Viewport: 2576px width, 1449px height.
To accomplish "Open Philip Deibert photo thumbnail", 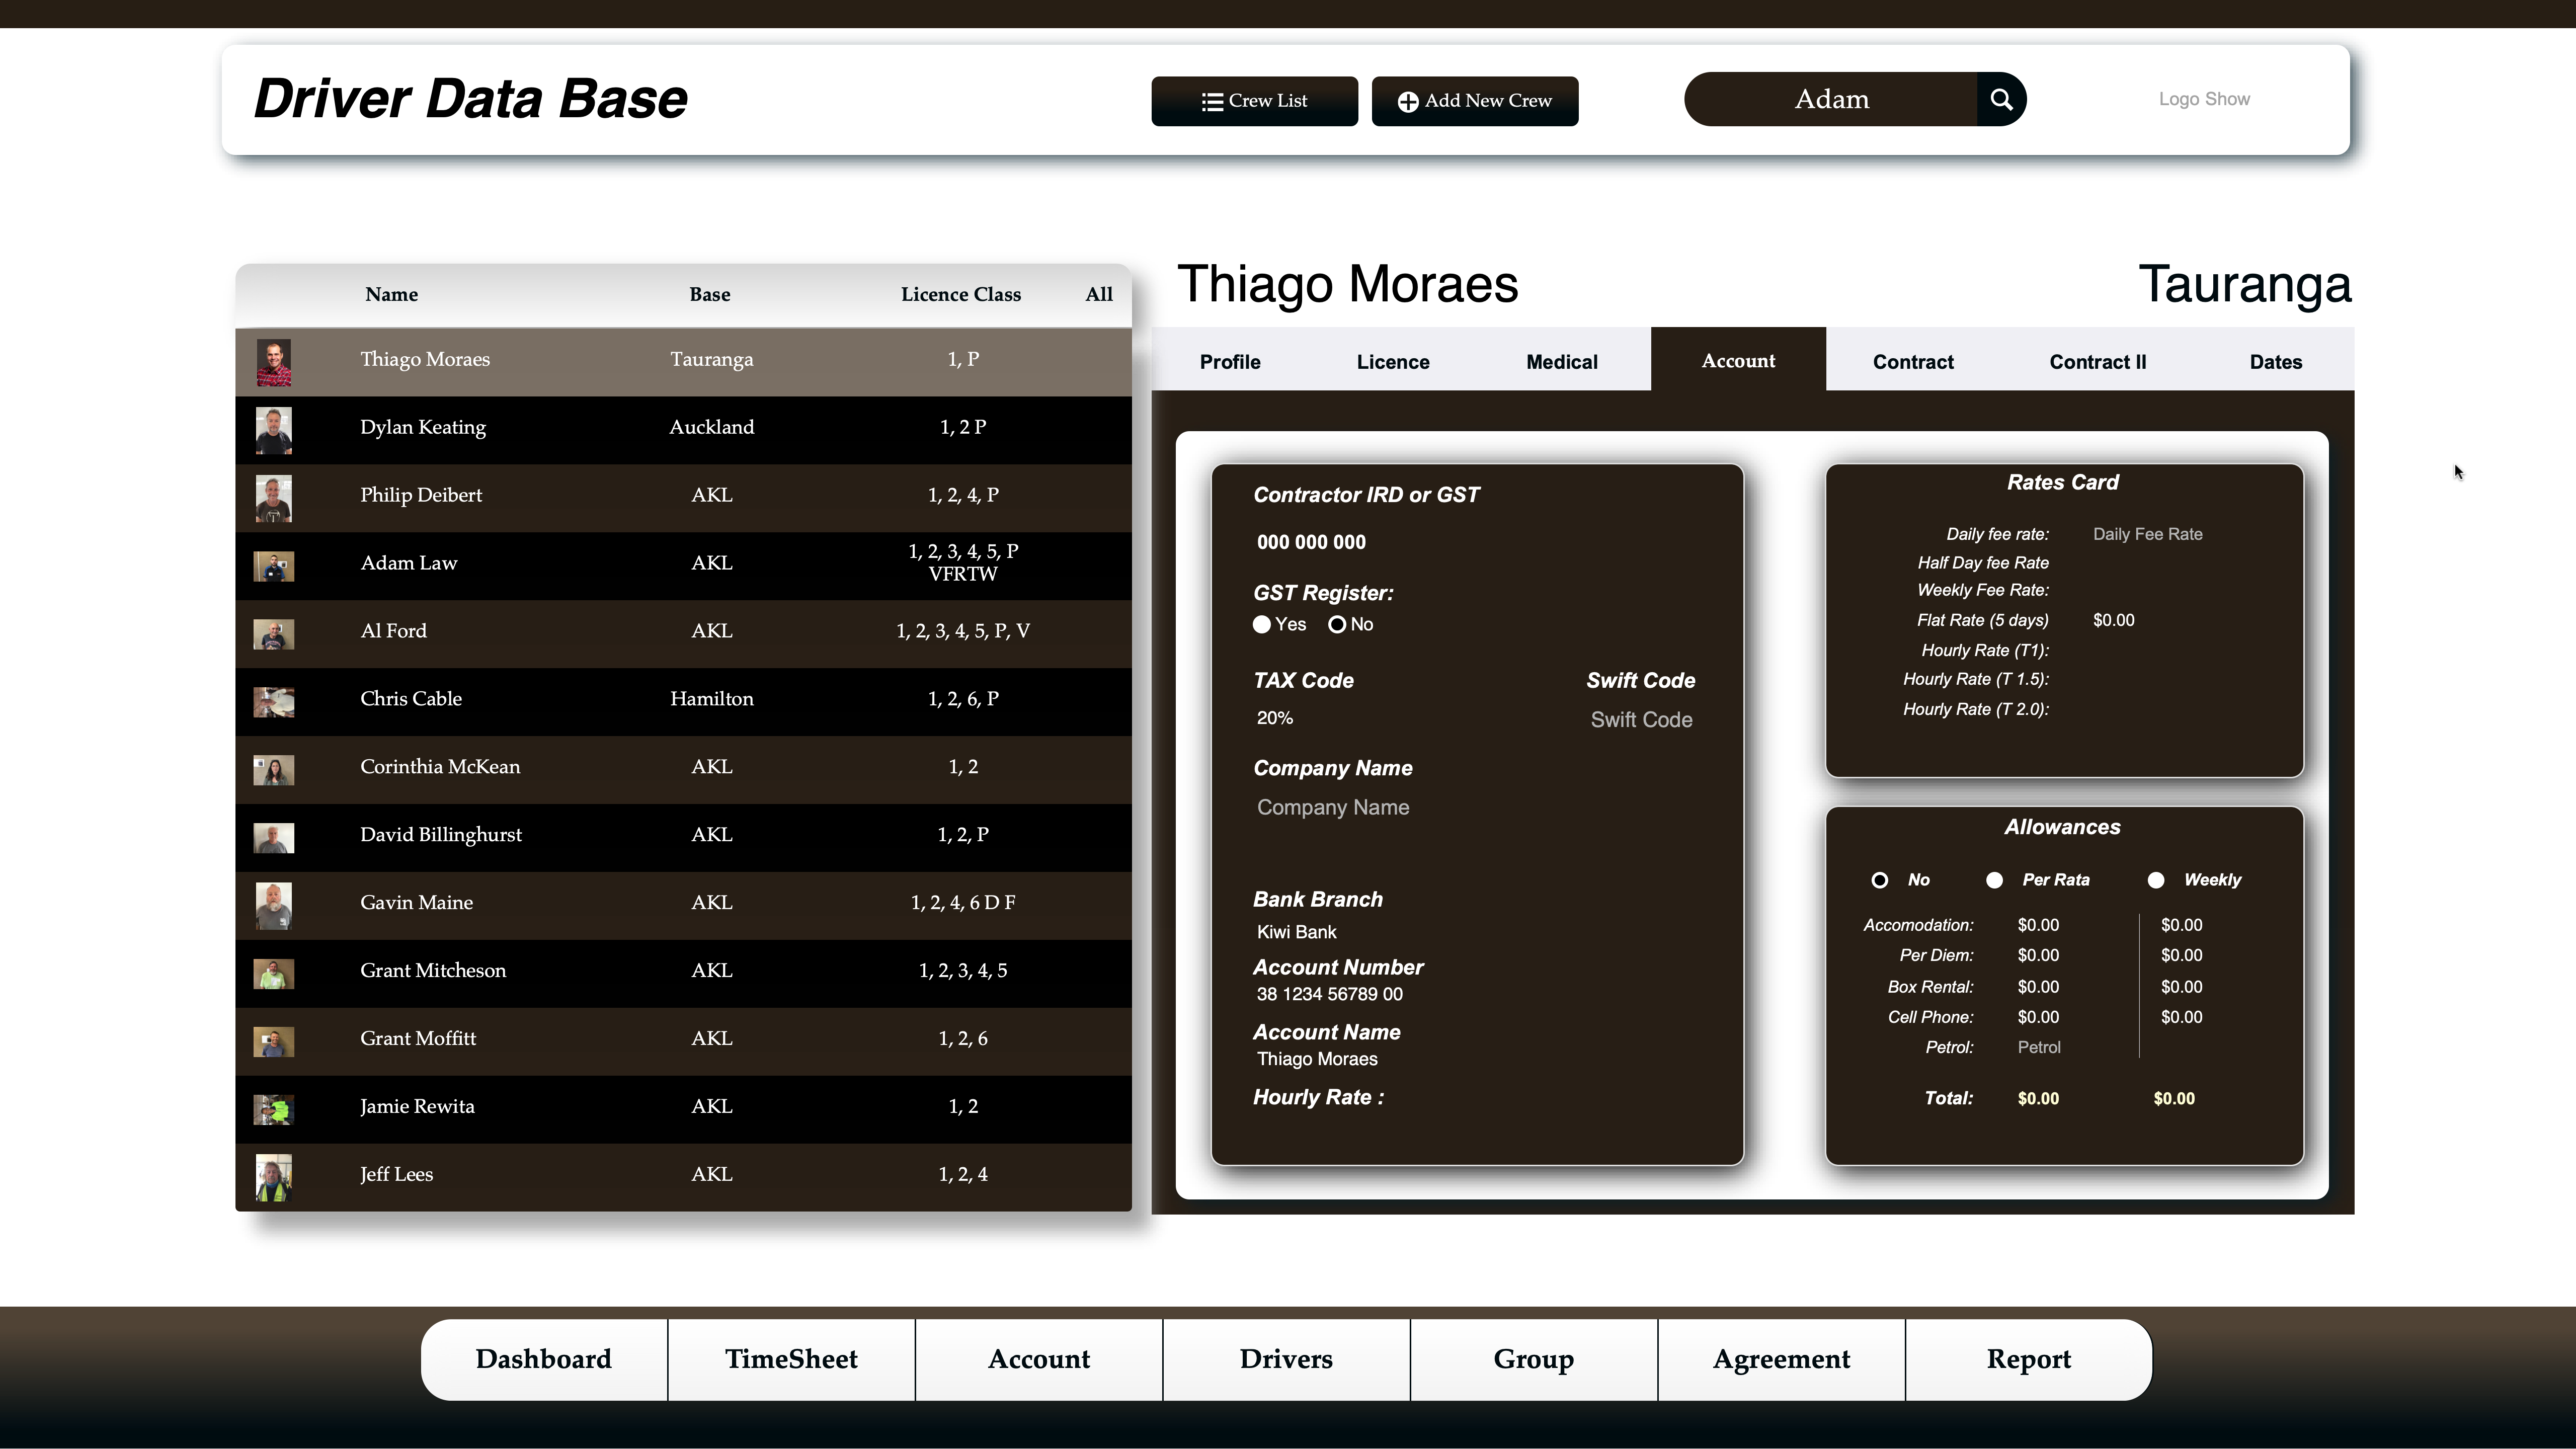I will pos(273,498).
